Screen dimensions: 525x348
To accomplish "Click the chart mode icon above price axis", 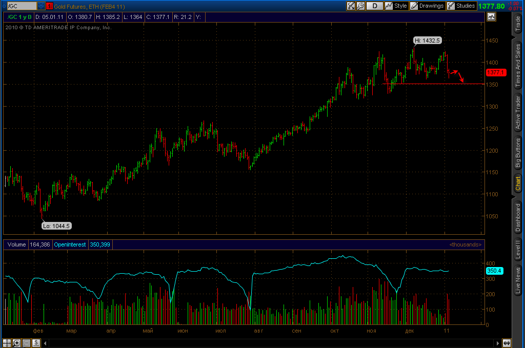I will [491, 17].
